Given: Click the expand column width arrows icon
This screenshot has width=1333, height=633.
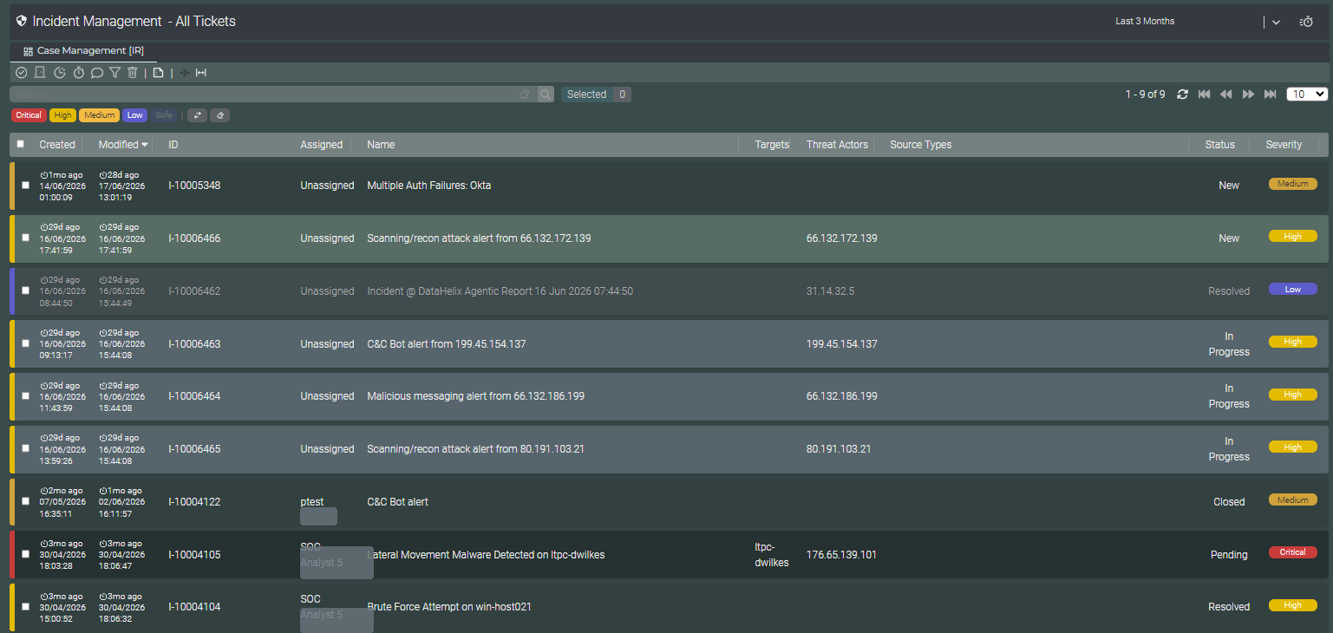Looking at the screenshot, I should (201, 73).
